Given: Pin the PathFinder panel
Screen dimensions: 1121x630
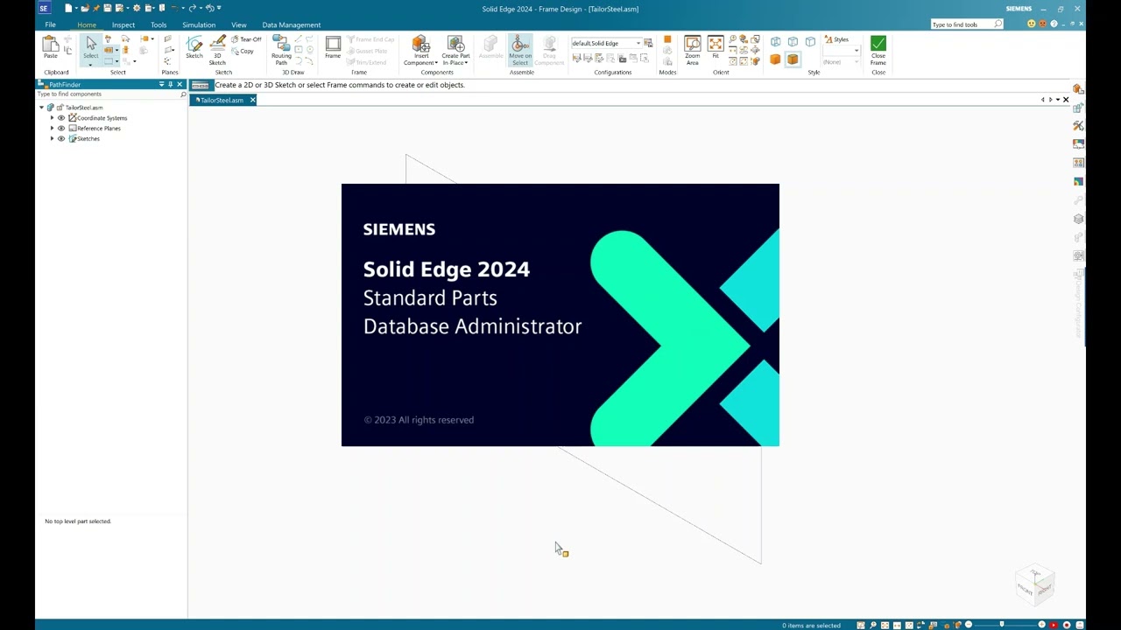Looking at the screenshot, I should (170, 84).
